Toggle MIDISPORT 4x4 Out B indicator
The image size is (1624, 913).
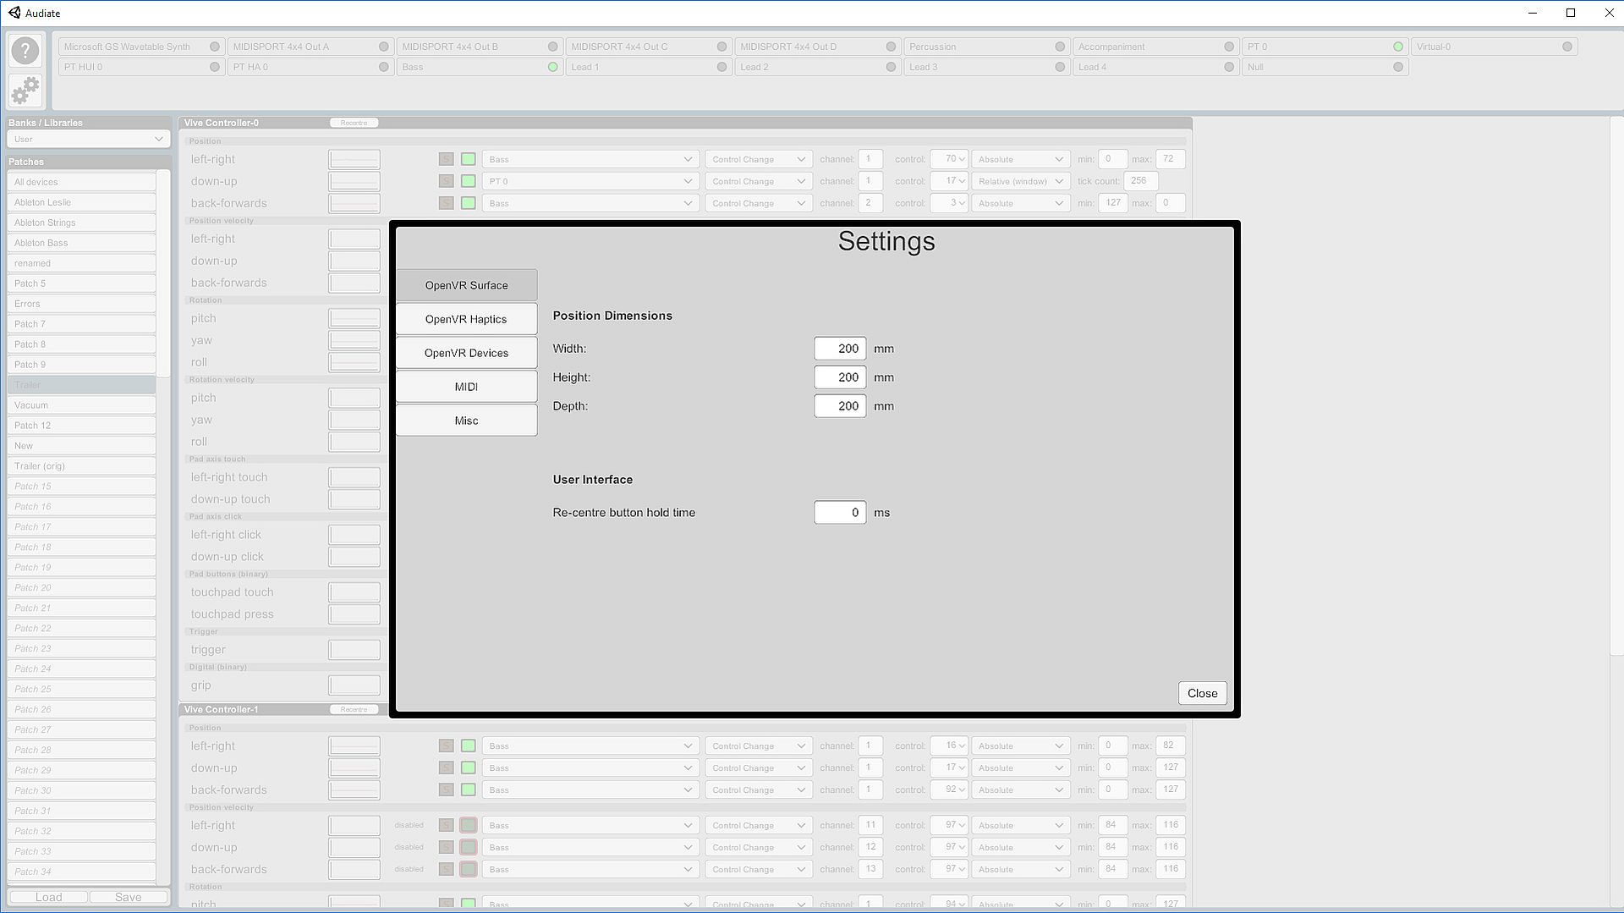553,47
